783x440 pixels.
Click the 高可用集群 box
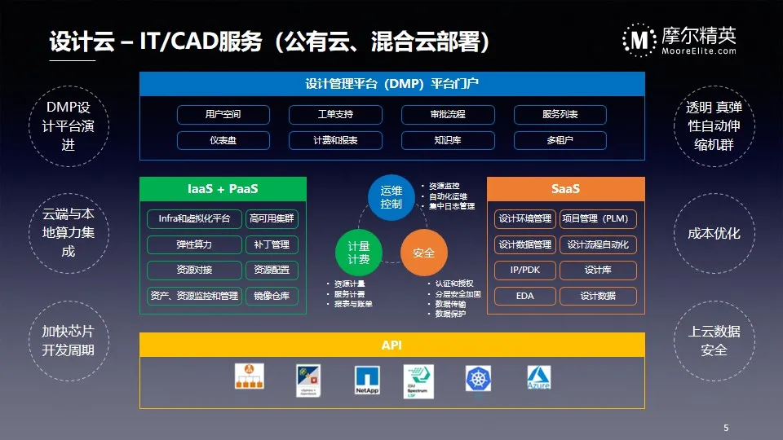click(272, 218)
